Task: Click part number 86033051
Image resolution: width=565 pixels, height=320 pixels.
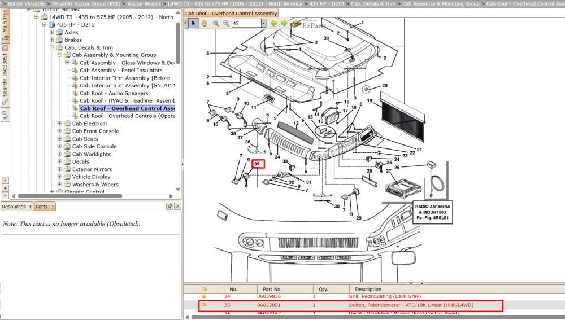Action: [269, 305]
